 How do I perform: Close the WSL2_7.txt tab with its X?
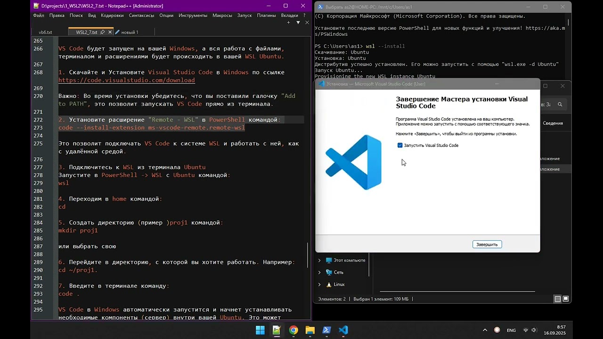[109, 32]
